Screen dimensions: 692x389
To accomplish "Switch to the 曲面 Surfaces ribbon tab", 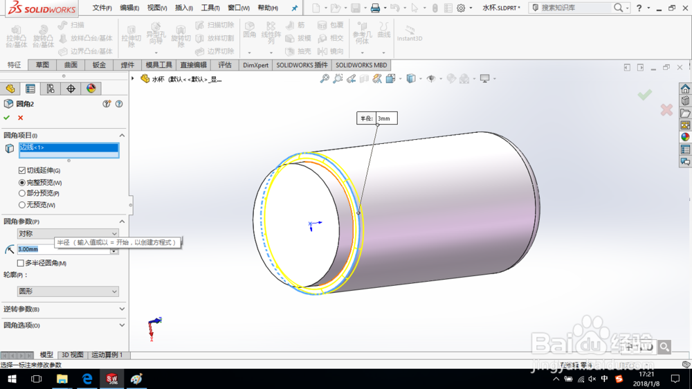I will click(x=71, y=65).
